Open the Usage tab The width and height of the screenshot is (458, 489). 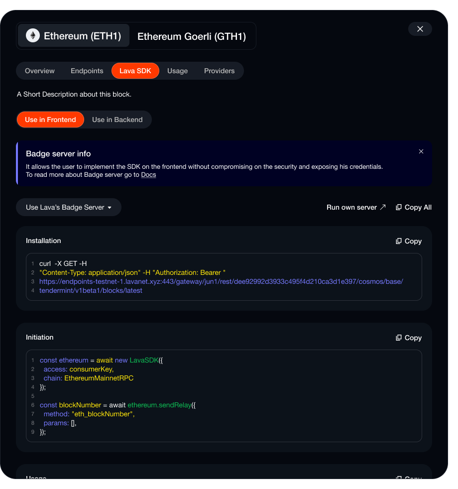[x=177, y=71]
